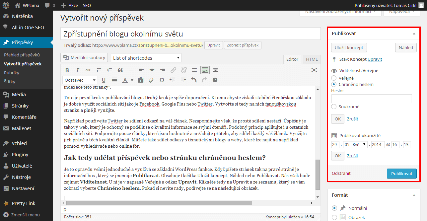This screenshot has height=221, width=427.
Task: Select Veřejné visibility option
Action: click(x=334, y=78)
